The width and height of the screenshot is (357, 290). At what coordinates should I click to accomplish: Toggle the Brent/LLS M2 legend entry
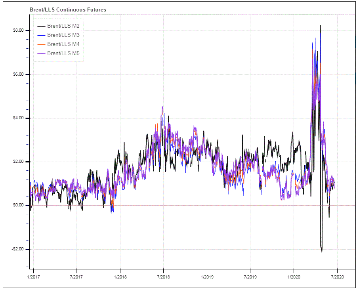[x=59, y=26]
